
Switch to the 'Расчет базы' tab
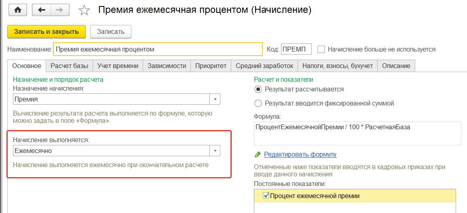[x=69, y=66]
